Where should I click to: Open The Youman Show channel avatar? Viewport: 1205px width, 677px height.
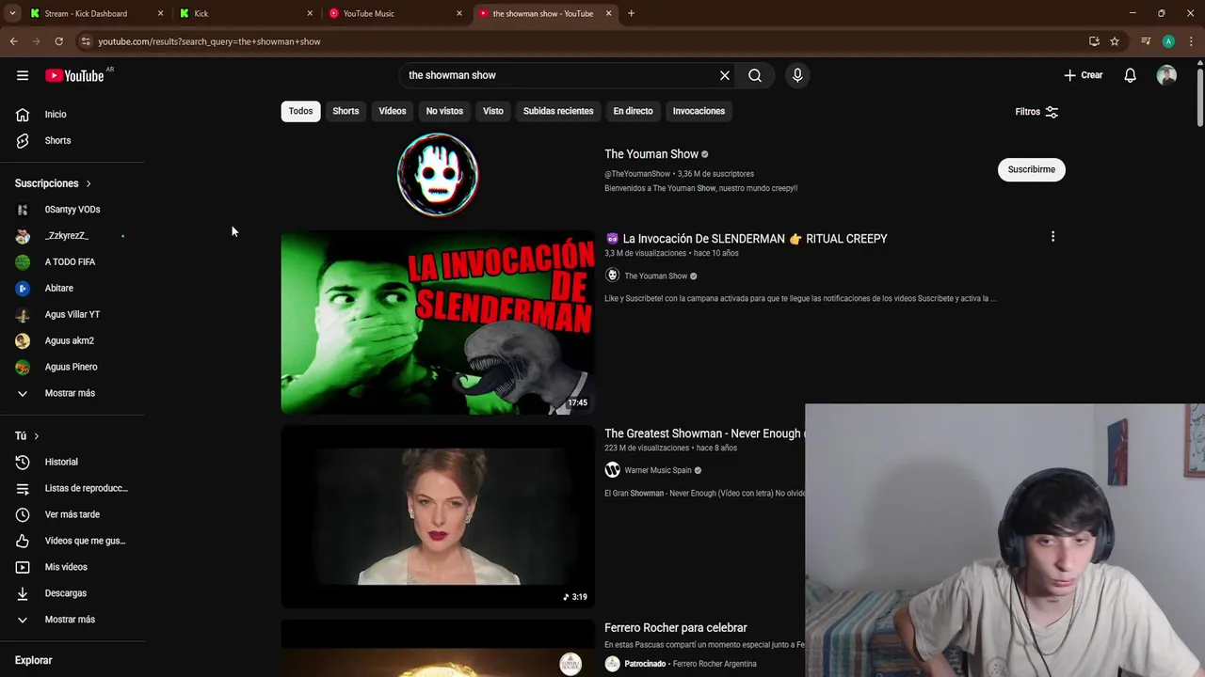coord(438,174)
